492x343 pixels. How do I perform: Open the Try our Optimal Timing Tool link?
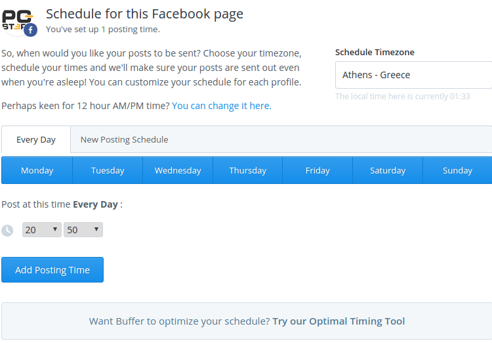tap(338, 321)
